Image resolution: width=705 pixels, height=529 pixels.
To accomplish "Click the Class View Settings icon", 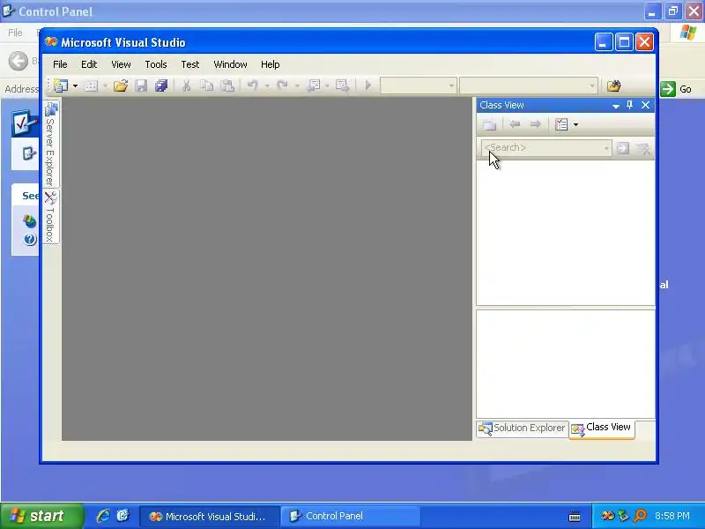I will pos(561,124).
